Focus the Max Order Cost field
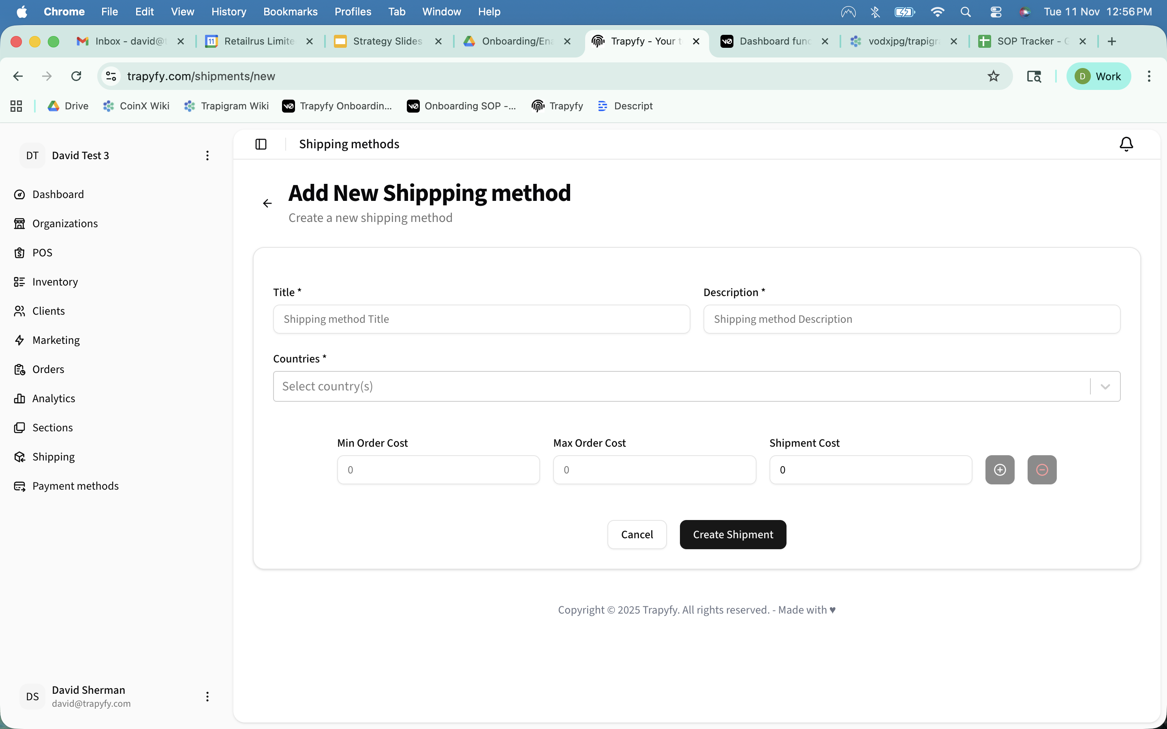Viewport: 1167px width, 729px height. pyautogui.click(x=654, y=470)
